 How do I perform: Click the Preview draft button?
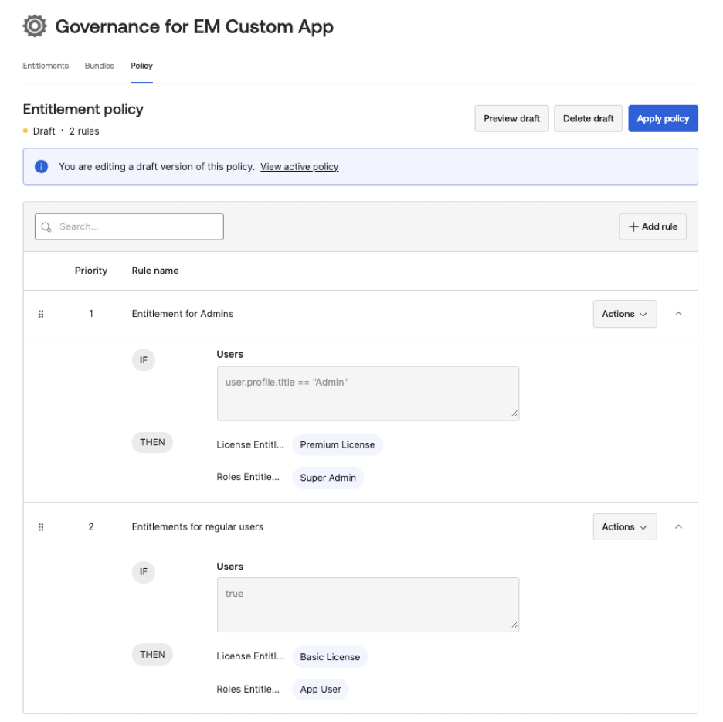point(511,119)
